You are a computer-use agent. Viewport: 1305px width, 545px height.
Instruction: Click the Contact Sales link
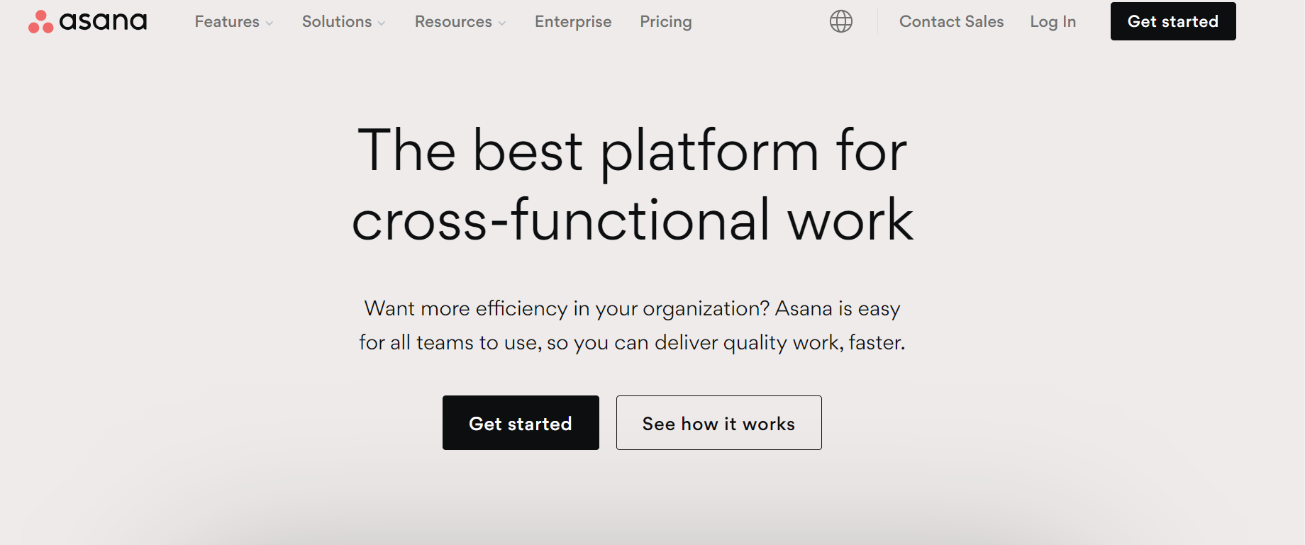(x=951, y=22)
